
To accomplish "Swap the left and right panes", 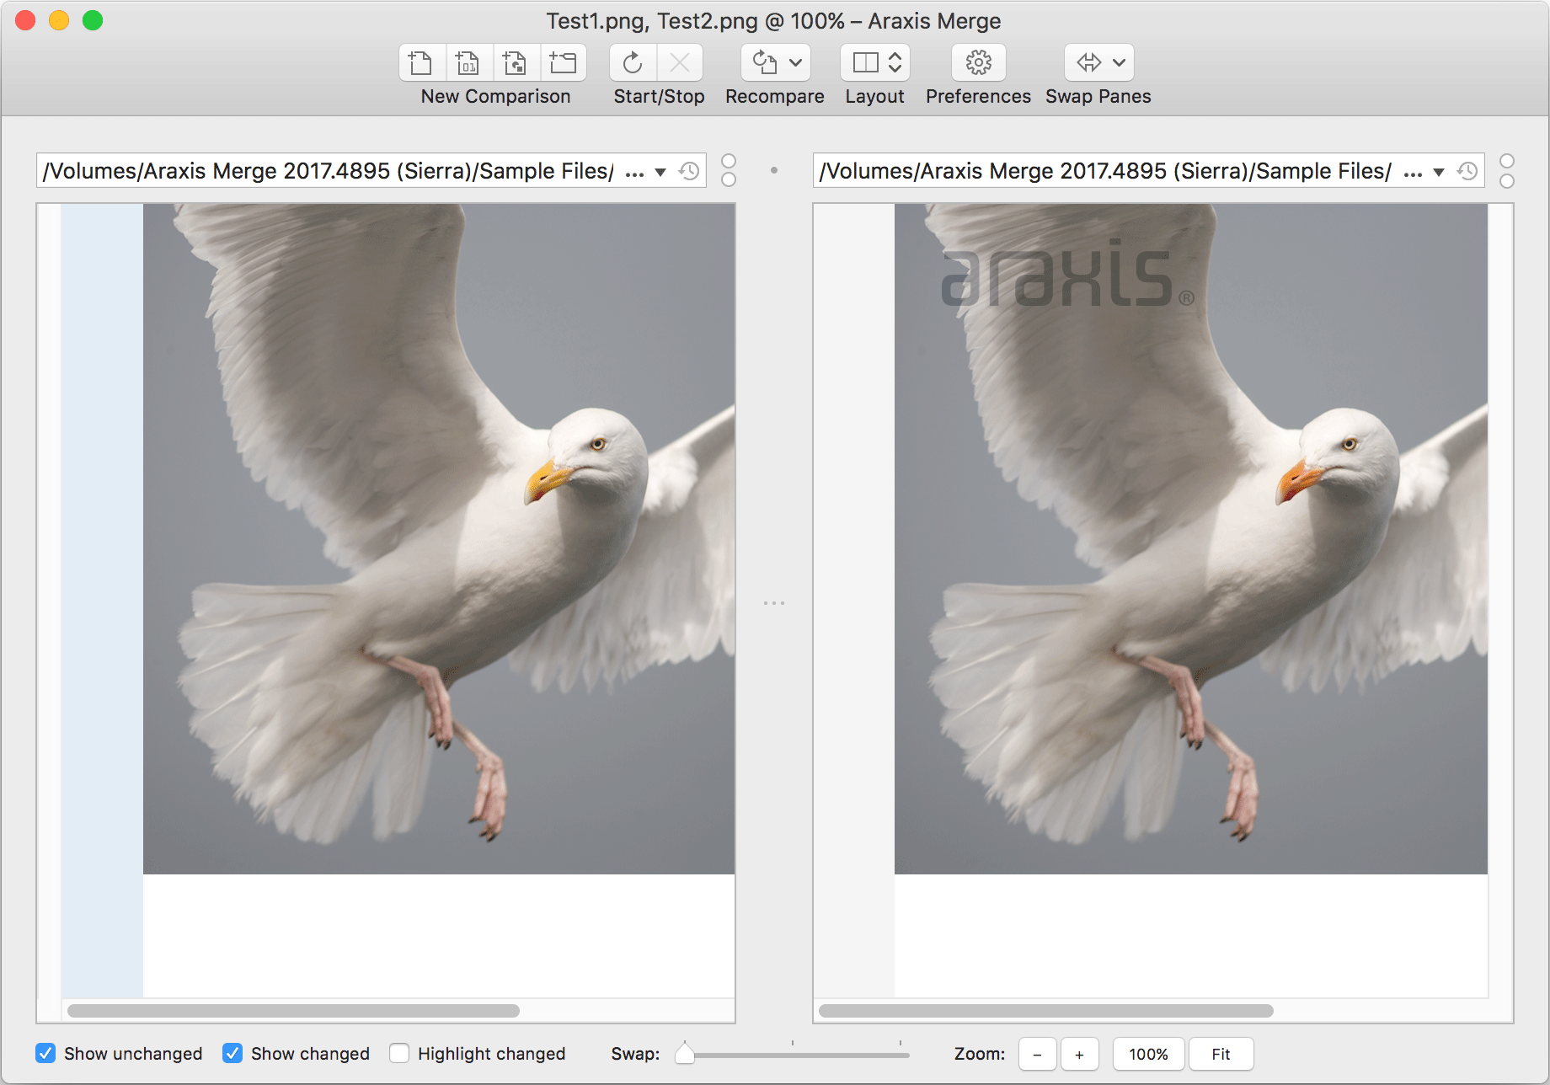I will point(1088,62).
